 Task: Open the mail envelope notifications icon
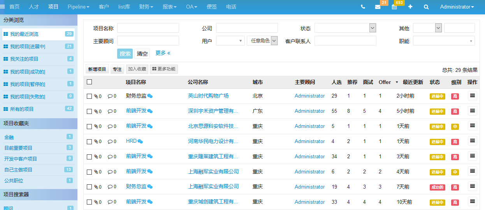coord(378,7)
